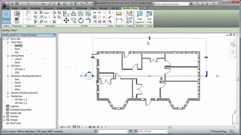Select the Modify arrow tool

point(6,17)
